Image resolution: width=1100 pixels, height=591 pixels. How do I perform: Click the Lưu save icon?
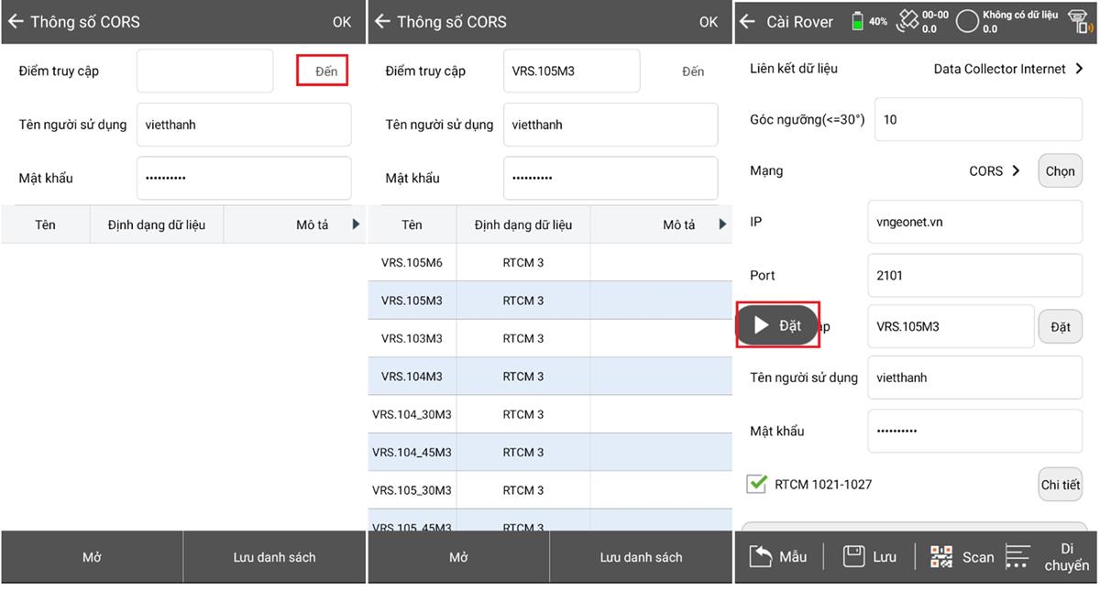coord(854,556)
